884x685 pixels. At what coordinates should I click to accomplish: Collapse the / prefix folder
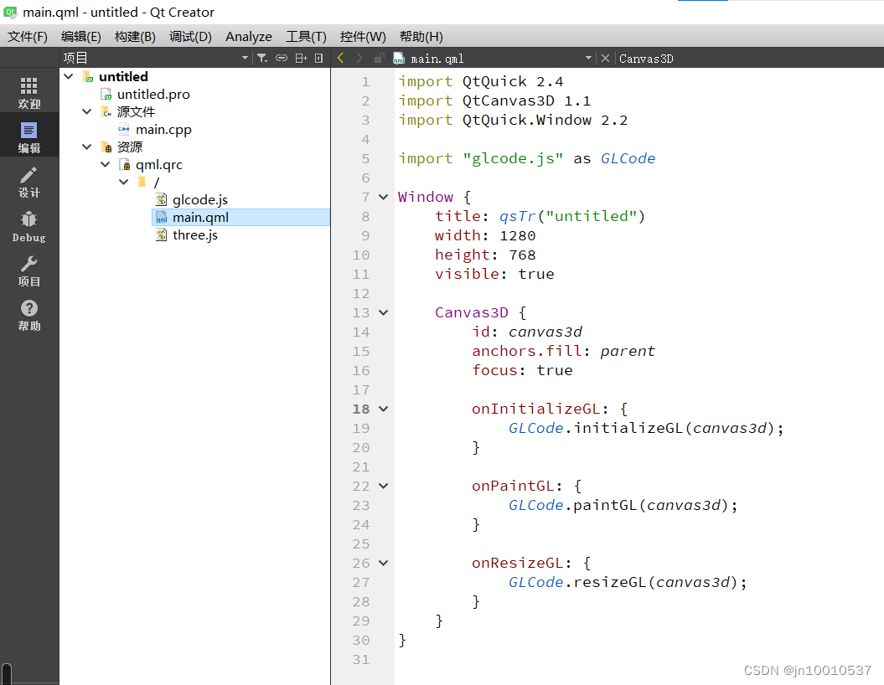point(124,182)
